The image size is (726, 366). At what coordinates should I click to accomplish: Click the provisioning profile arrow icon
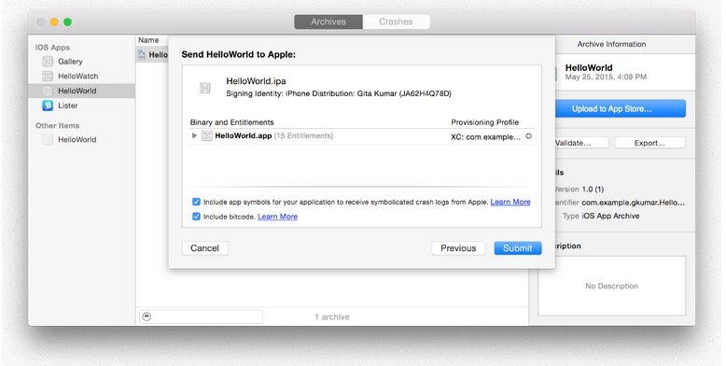528,136
